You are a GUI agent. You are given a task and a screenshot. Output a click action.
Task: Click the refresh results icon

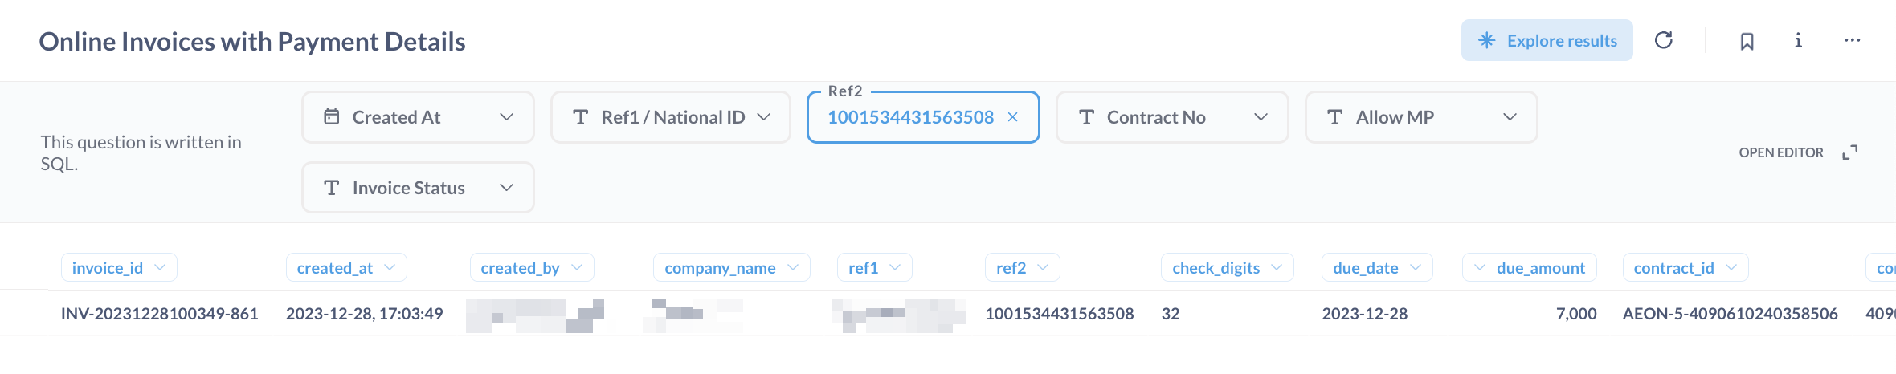pyautogui.click(x=1664, y=40)
